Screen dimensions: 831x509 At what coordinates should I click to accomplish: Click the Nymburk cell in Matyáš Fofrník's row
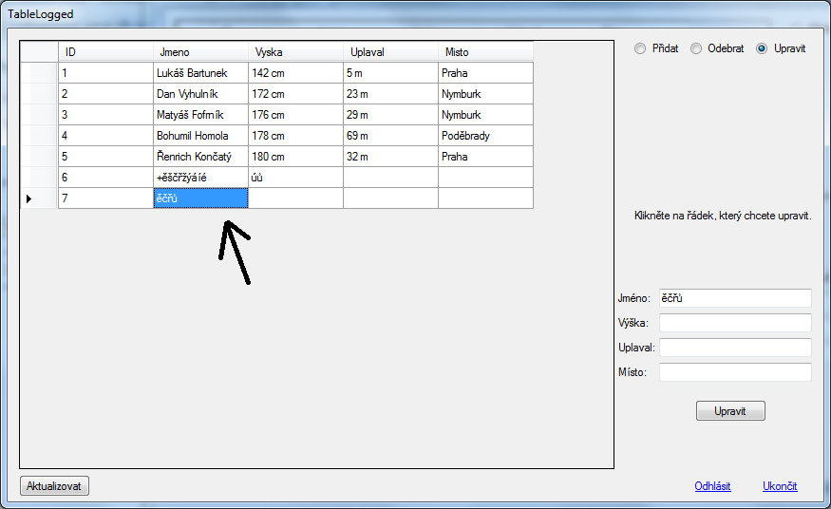(x=485, y=115)
